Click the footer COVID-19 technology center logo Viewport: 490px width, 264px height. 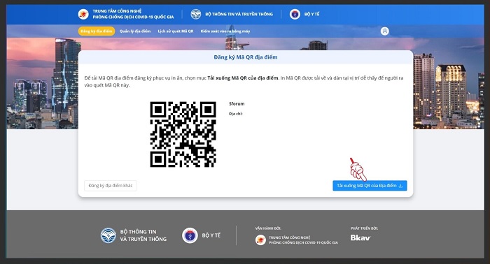(260, 240)
